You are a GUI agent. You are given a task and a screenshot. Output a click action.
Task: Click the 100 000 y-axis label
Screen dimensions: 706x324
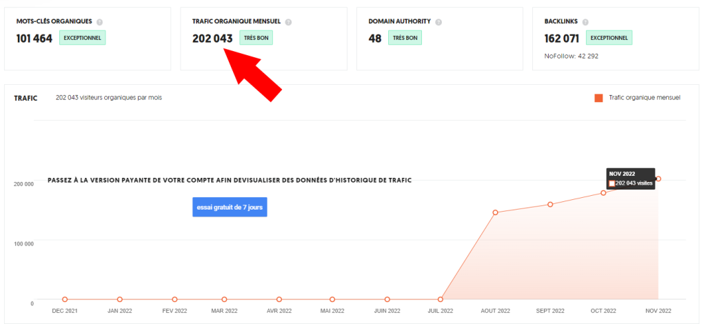tap(24, 243)
